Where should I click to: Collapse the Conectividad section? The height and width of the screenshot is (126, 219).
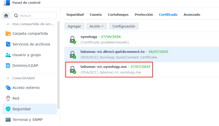(x=8, y=78)
